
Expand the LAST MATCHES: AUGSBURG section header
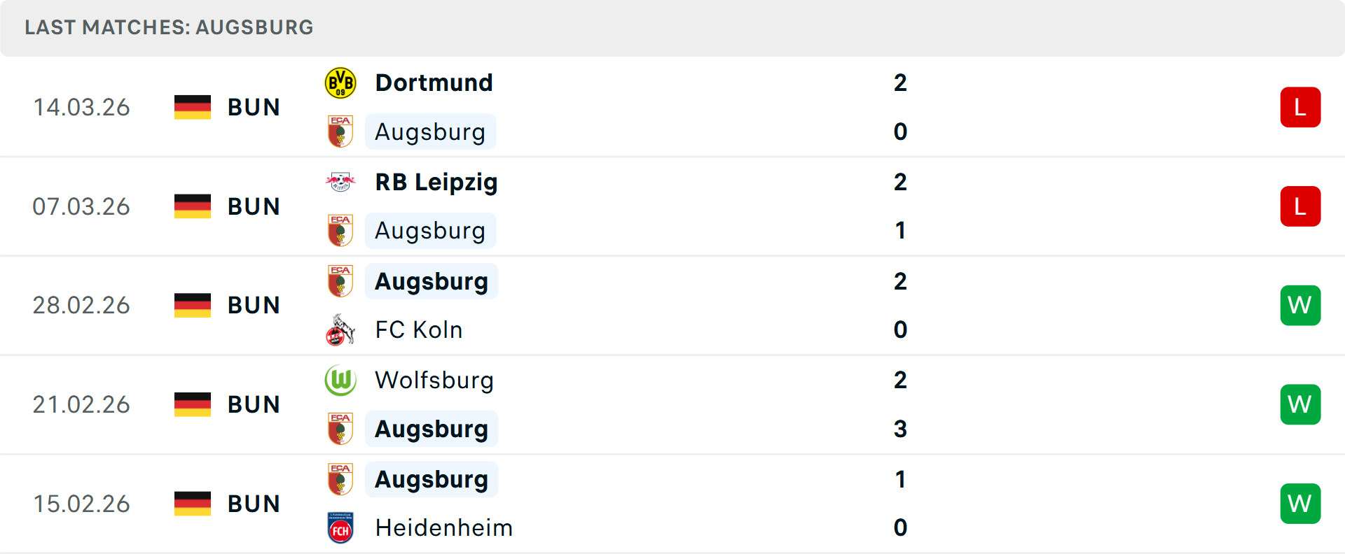(x=168, y=27)
